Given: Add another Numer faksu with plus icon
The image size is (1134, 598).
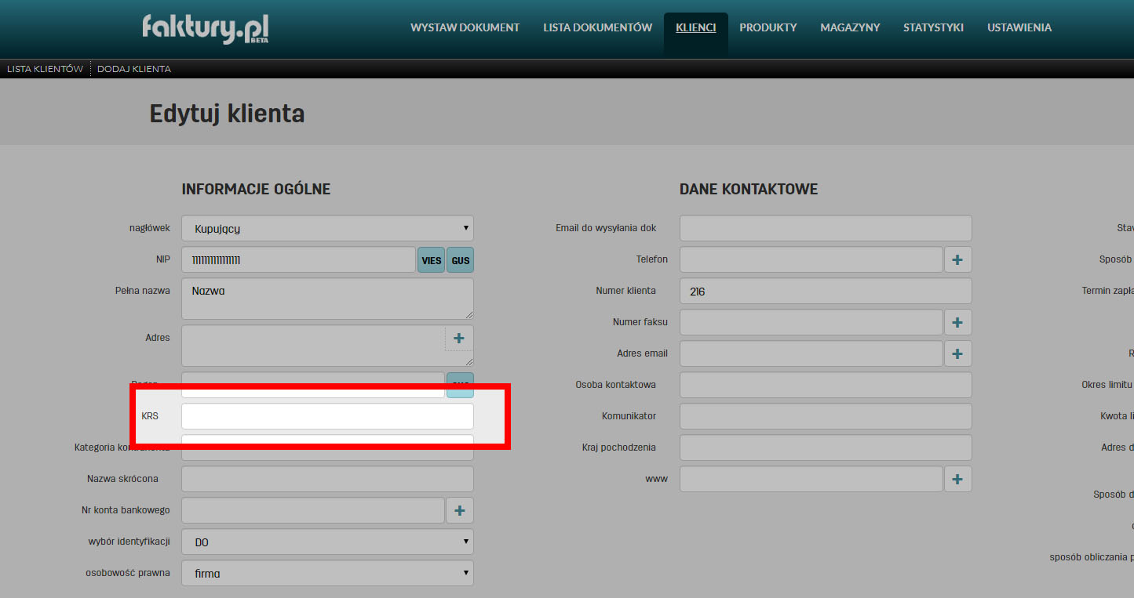Looking at the screenshot, I should pos(957,322).
